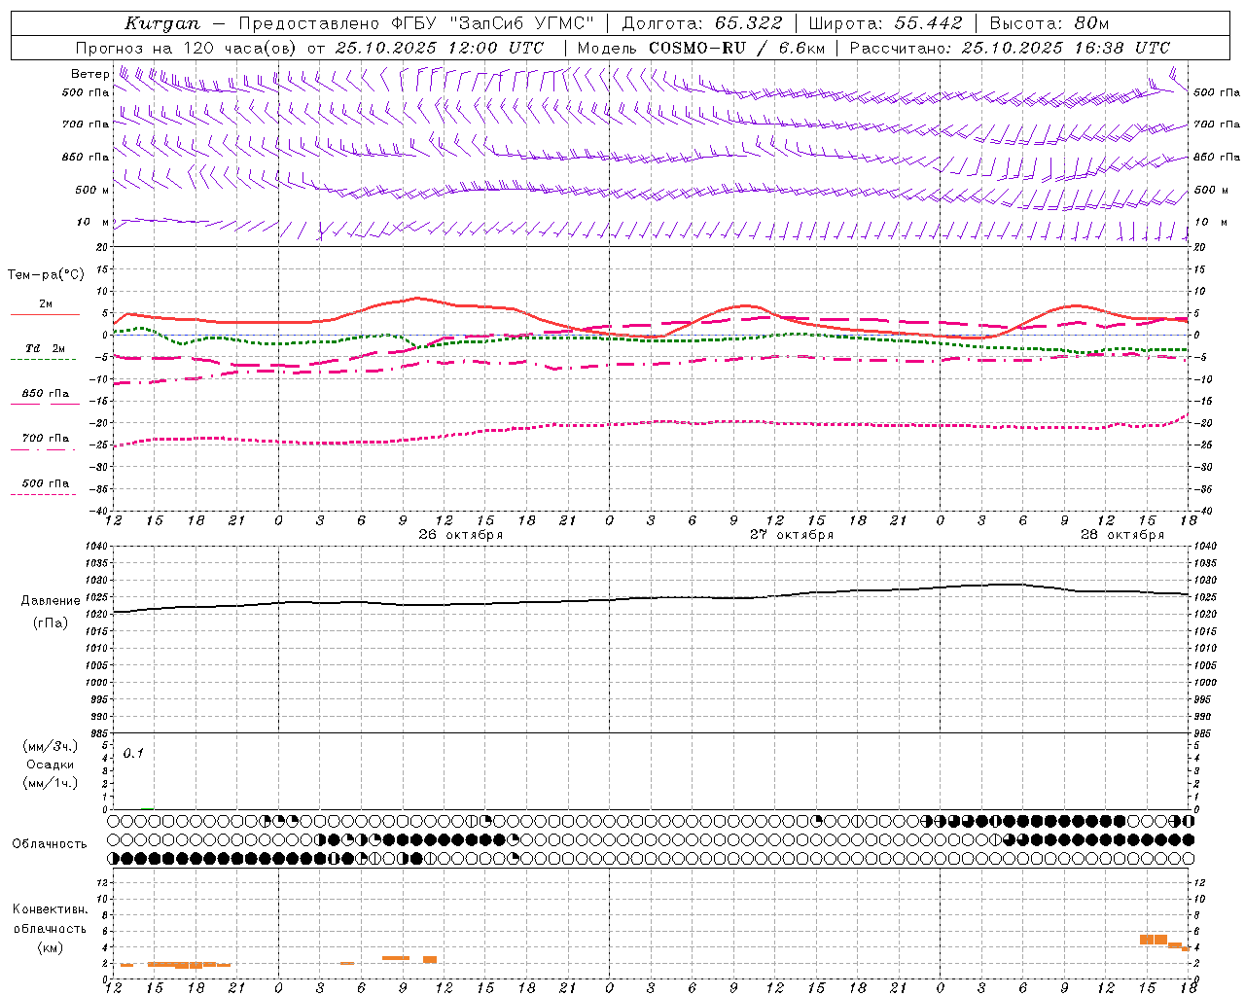Click the 'Долгота: 65.322' value

(702, 23)
